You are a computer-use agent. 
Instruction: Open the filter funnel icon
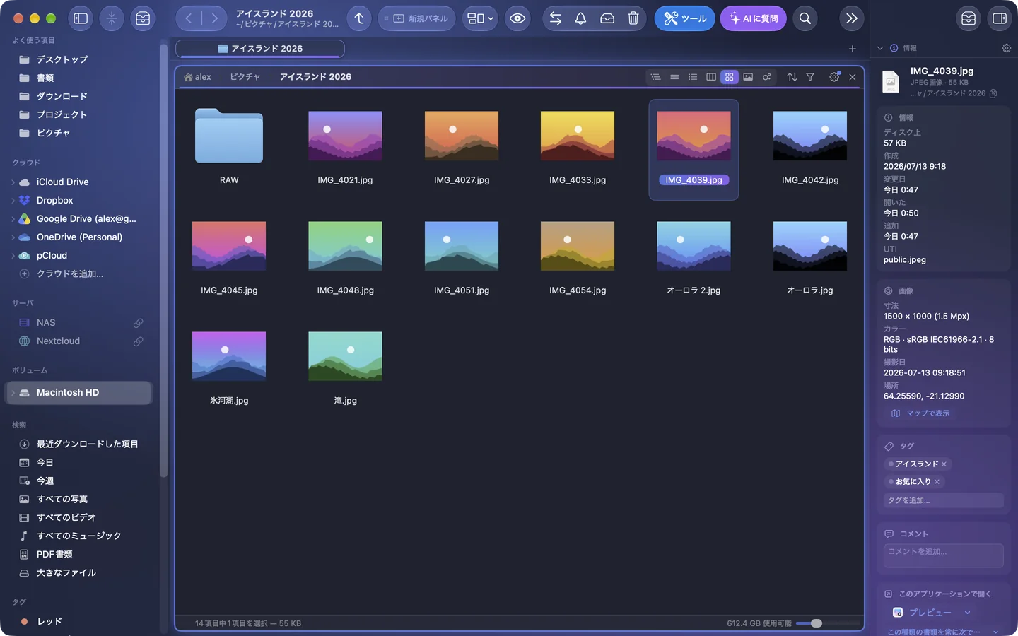pos(810,77)
